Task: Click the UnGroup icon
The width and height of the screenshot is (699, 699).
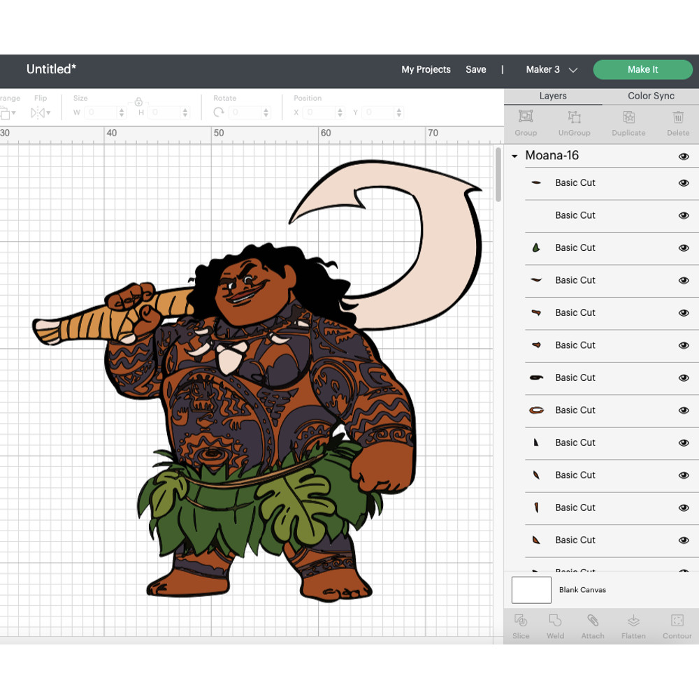Action: coord(574,124)
